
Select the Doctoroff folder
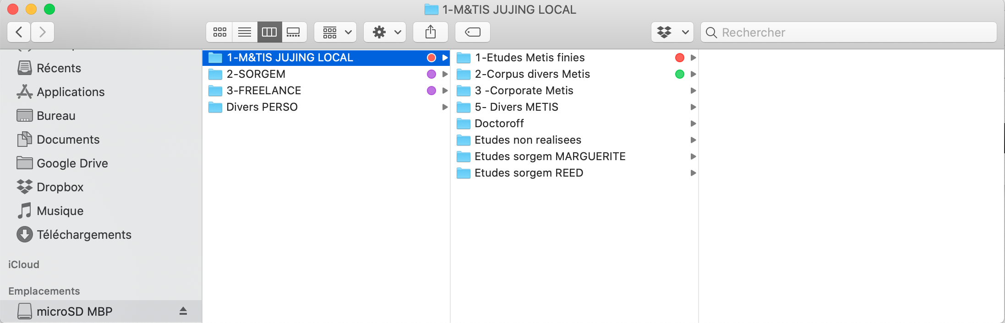point(499,124)
